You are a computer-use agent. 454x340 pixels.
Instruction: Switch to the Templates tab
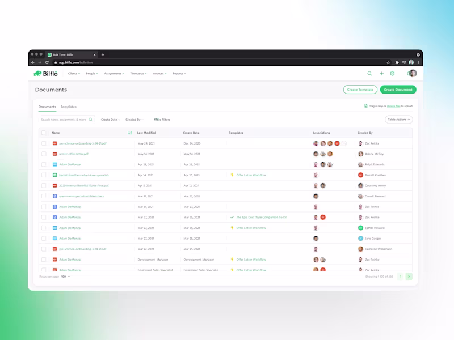pos(69,107)
